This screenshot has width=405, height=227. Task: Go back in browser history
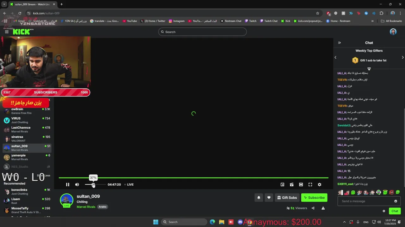coord(4,13)
